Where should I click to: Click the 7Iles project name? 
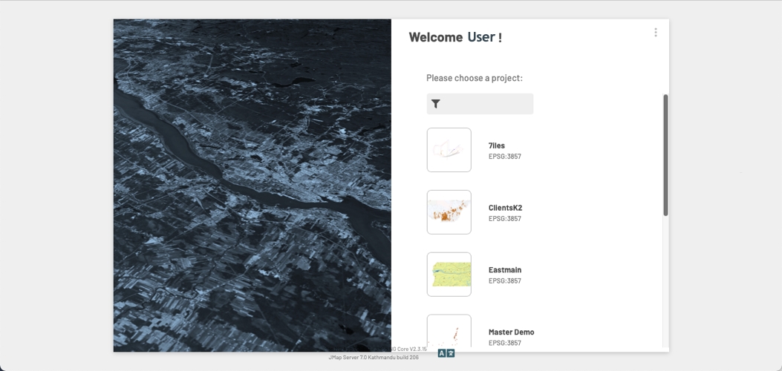click(x=497, y=146)
